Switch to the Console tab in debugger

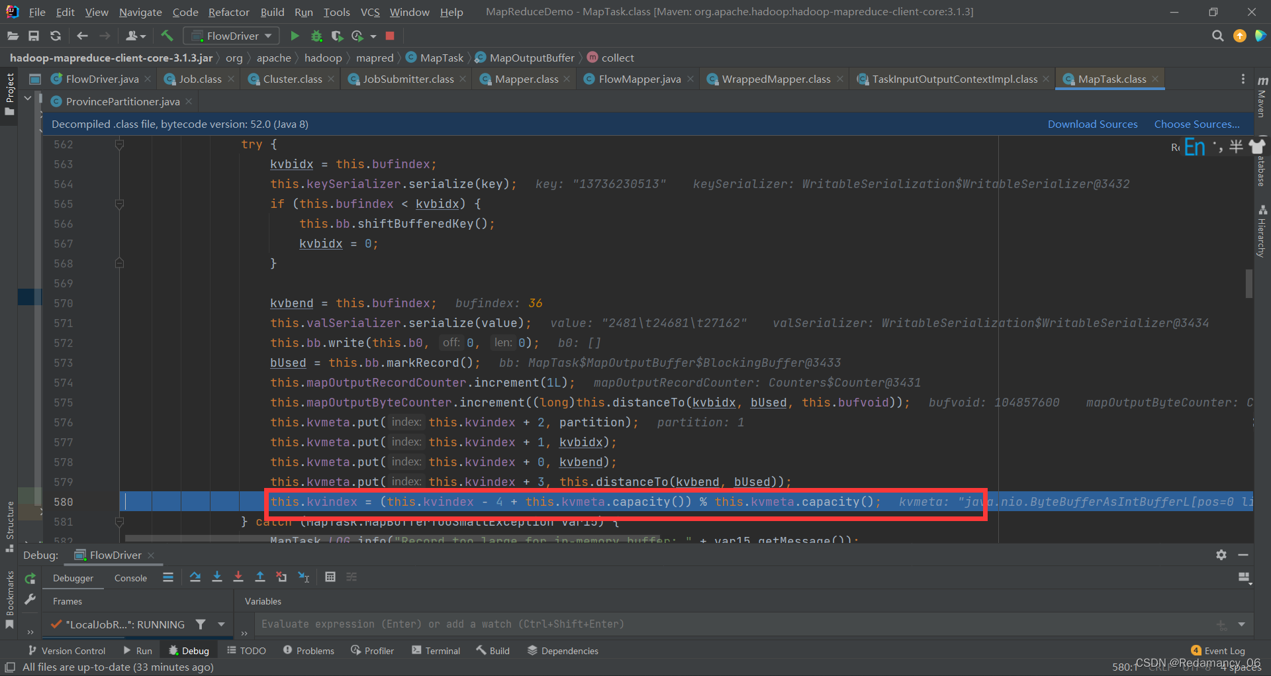(x=130, y=578)
